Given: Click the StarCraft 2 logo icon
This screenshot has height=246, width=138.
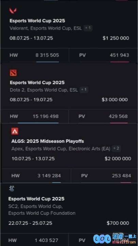Looking at the screenshot, I should click(12, 189).
